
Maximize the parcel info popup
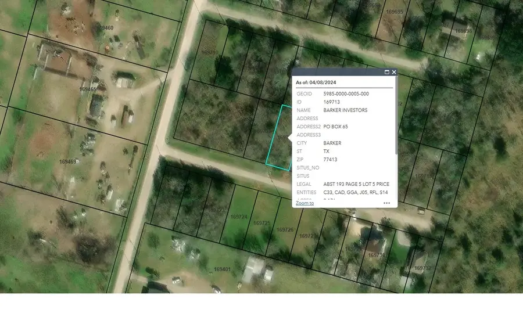387,72
